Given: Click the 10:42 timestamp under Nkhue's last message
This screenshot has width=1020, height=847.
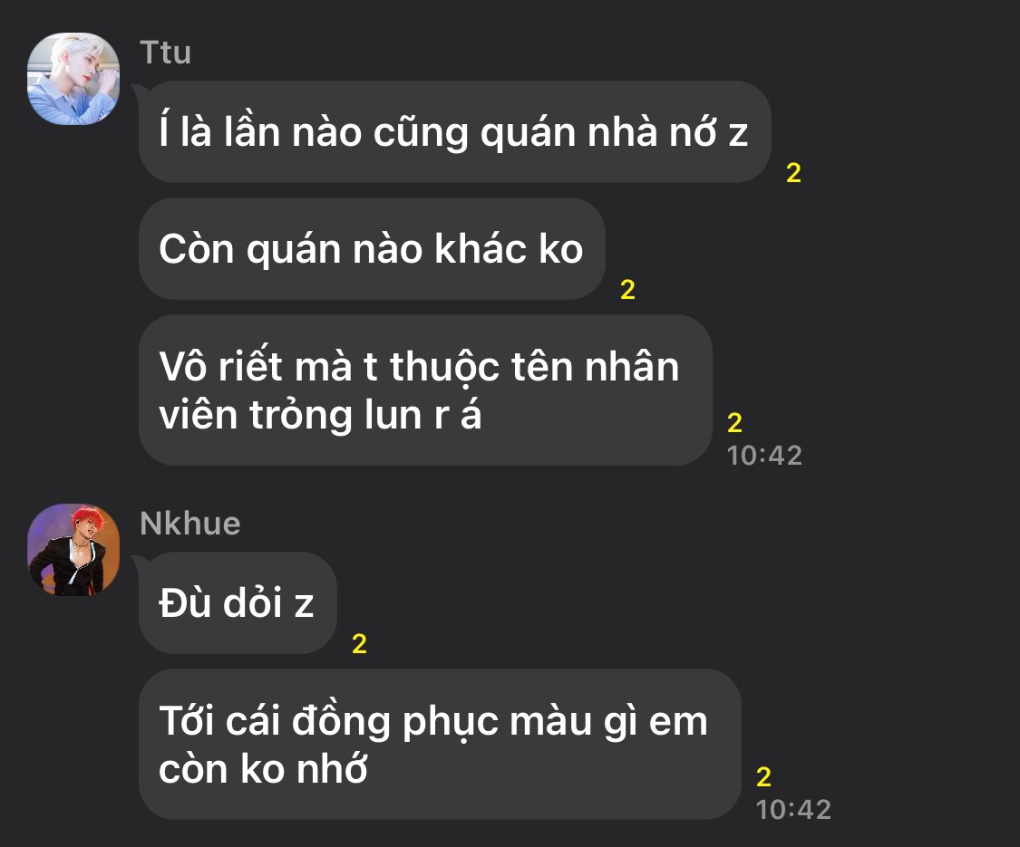Looking at the screenshot, I should 793,810.
